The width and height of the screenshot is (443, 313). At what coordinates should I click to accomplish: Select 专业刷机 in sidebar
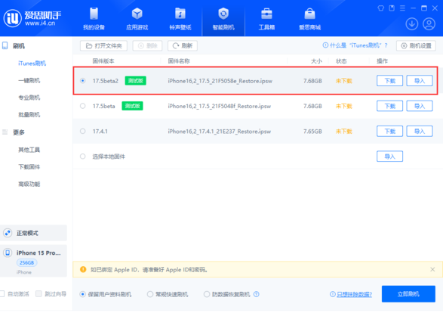pyautogui.click(x=29, y=98)
